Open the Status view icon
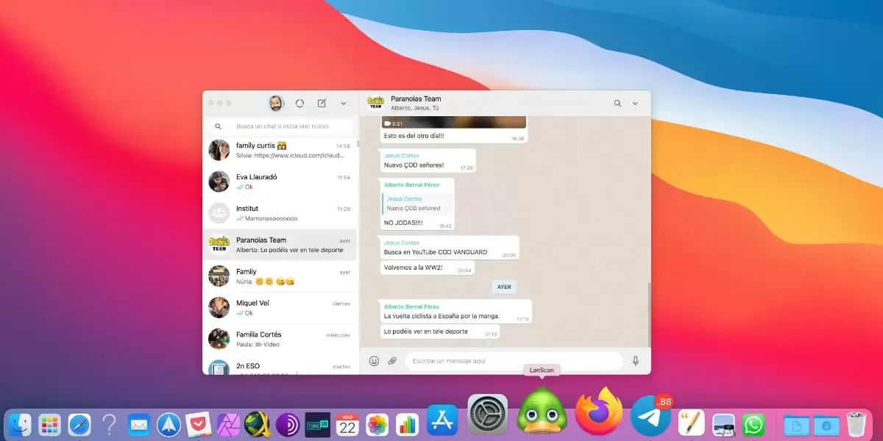The height and width of the screenshot is (441, 883). pyautogui.click(x=299, y=103)
